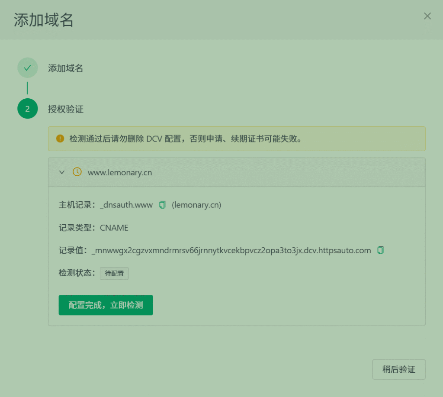Viewport: 443px width, 397px height.
Task: Close the 添加域名 dialog
Action: [427, 16]
